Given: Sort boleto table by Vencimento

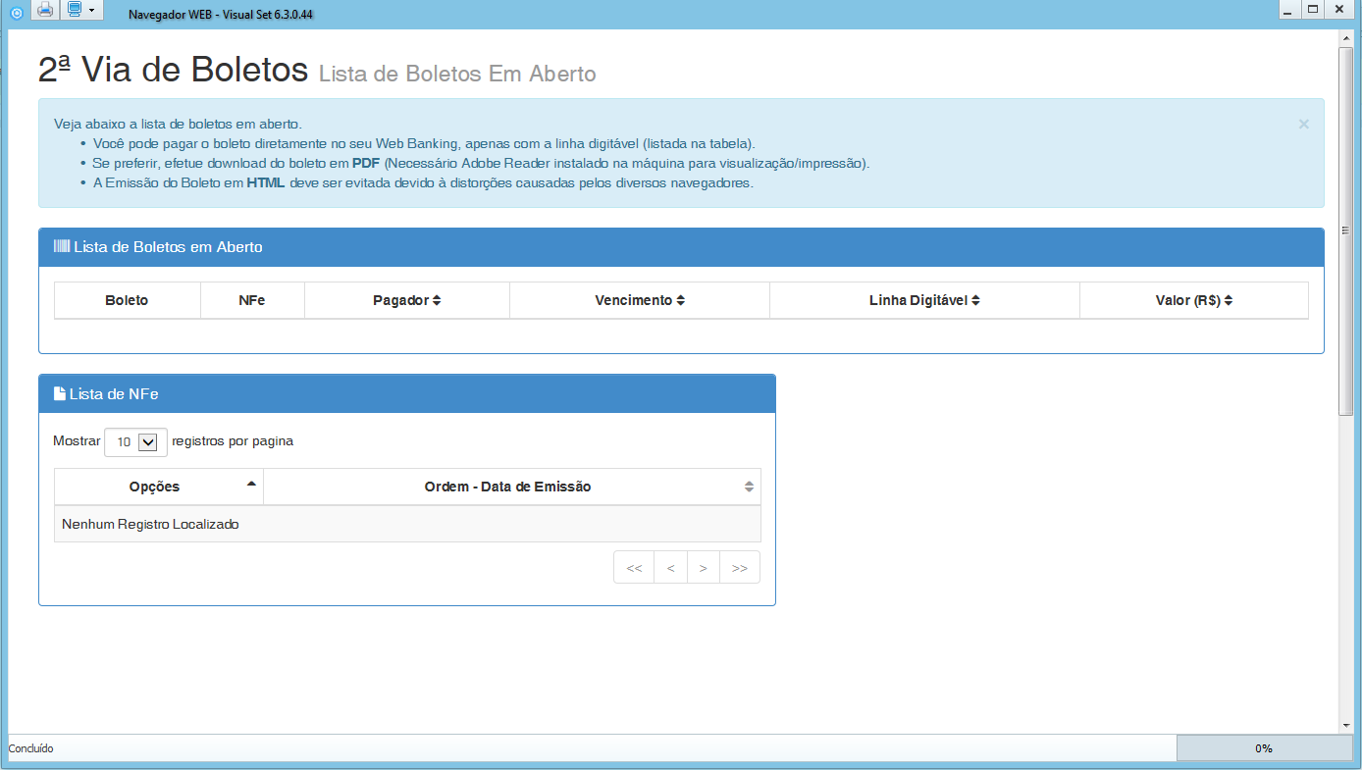Looking at the screenshot, I should pyautogui.click(x=639, y=300).
